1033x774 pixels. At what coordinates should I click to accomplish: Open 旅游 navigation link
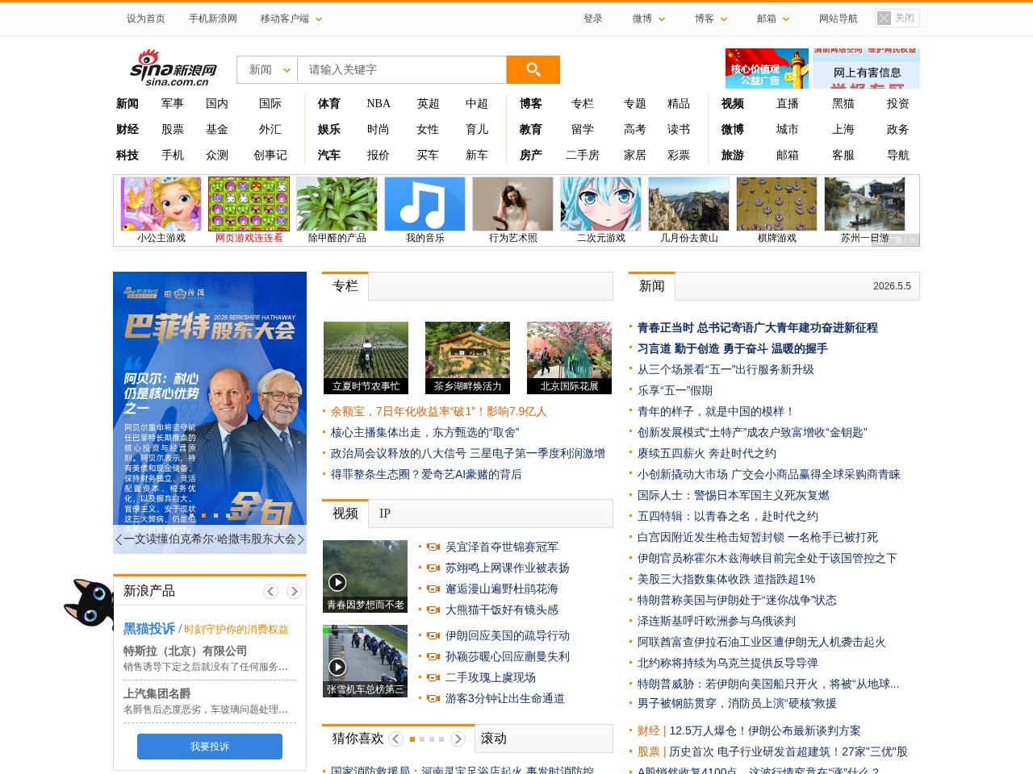[x=733, y=155]
